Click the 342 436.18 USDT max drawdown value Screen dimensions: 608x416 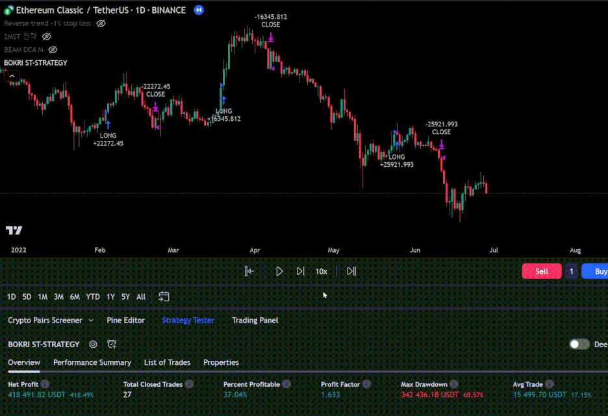coord(429,395)
